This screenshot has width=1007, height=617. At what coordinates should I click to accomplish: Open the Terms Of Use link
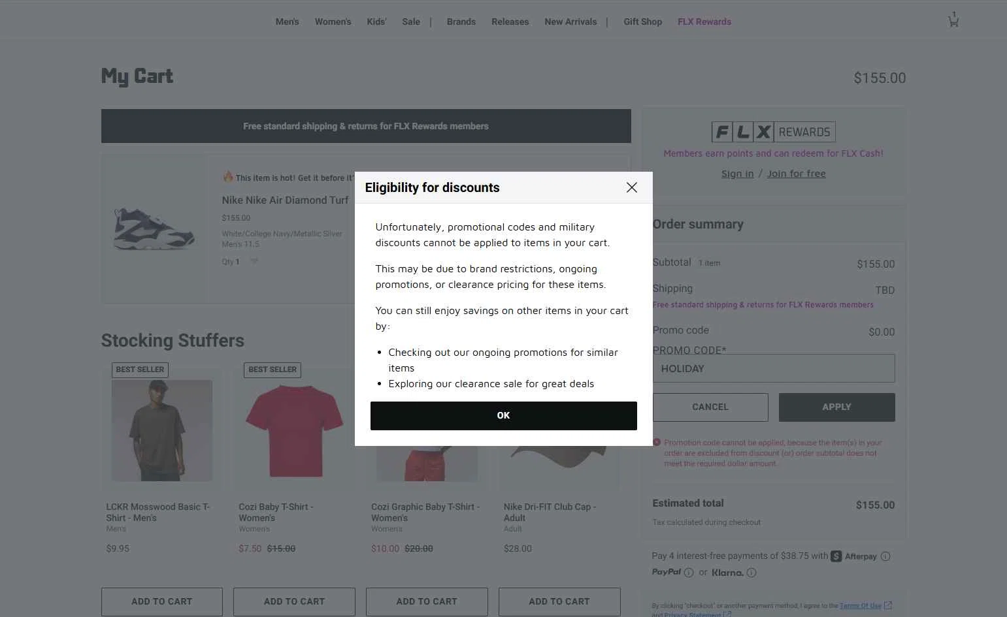click(861, 606)
